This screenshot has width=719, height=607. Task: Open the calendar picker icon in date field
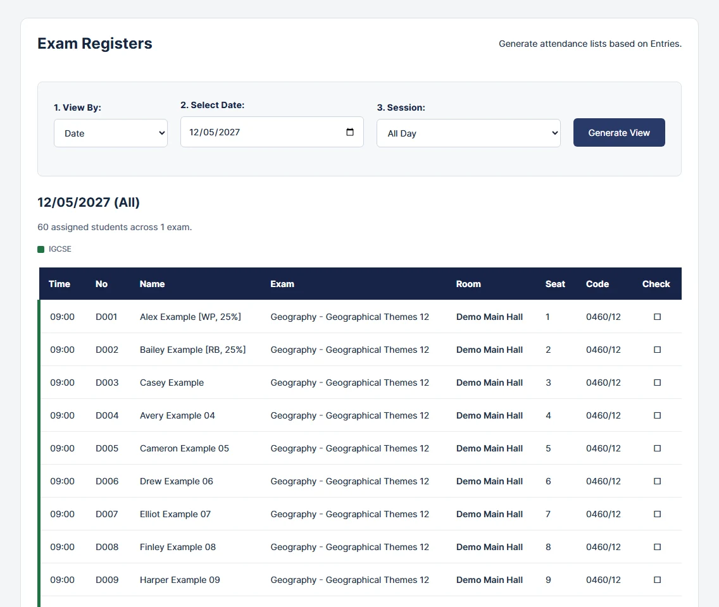[350, 132]
